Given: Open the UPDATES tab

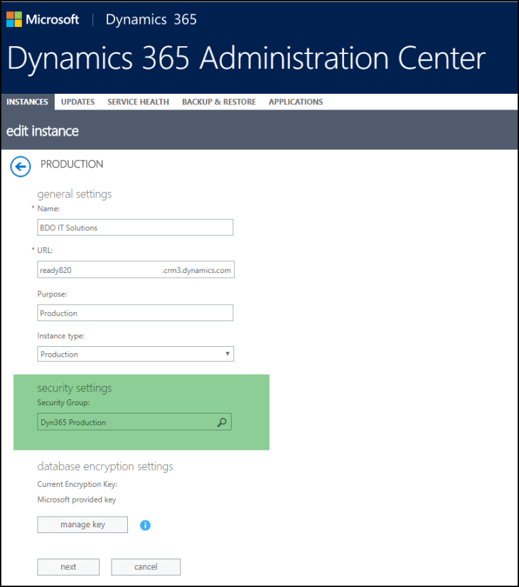Looking at the screenshot, I should [77, 102].
